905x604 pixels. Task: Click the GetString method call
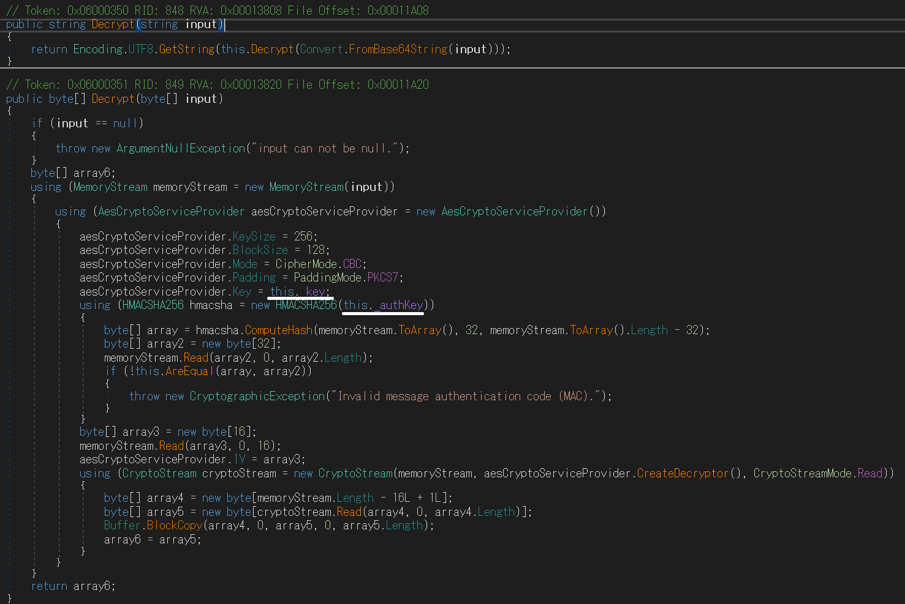(187, 49)
